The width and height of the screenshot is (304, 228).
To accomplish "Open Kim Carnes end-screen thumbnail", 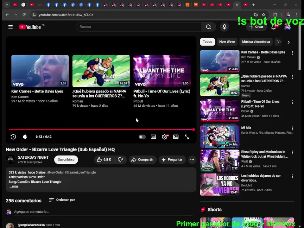I will (x=40, y=71).
